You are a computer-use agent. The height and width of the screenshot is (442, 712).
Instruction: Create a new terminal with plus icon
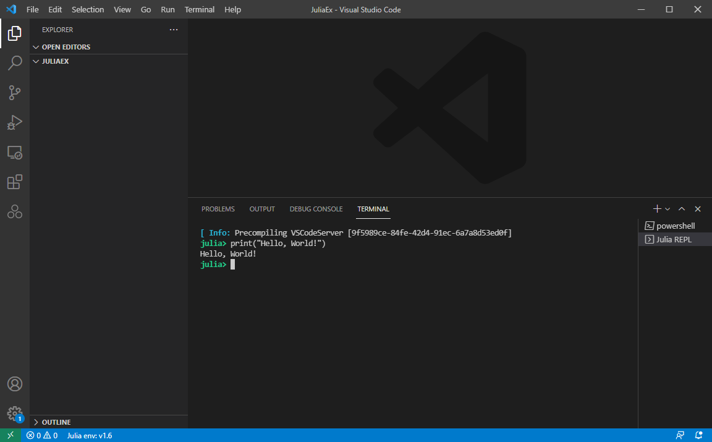click(x=656, y=209)
